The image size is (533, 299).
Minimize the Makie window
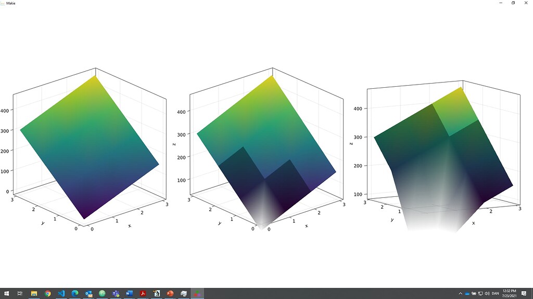(x=501, y=3)
